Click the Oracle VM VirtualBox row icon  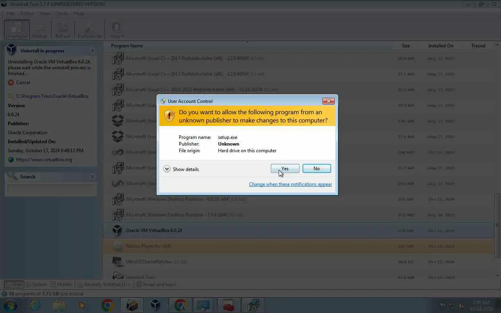117,230
